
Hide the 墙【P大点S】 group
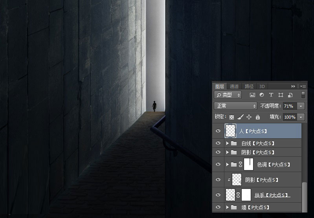click(218, 207)
